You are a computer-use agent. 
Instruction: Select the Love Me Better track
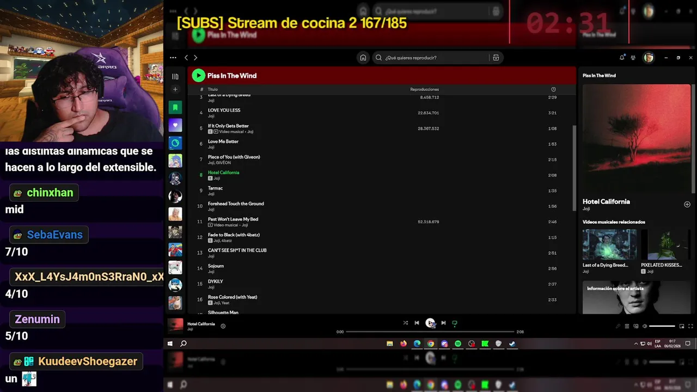381,144
